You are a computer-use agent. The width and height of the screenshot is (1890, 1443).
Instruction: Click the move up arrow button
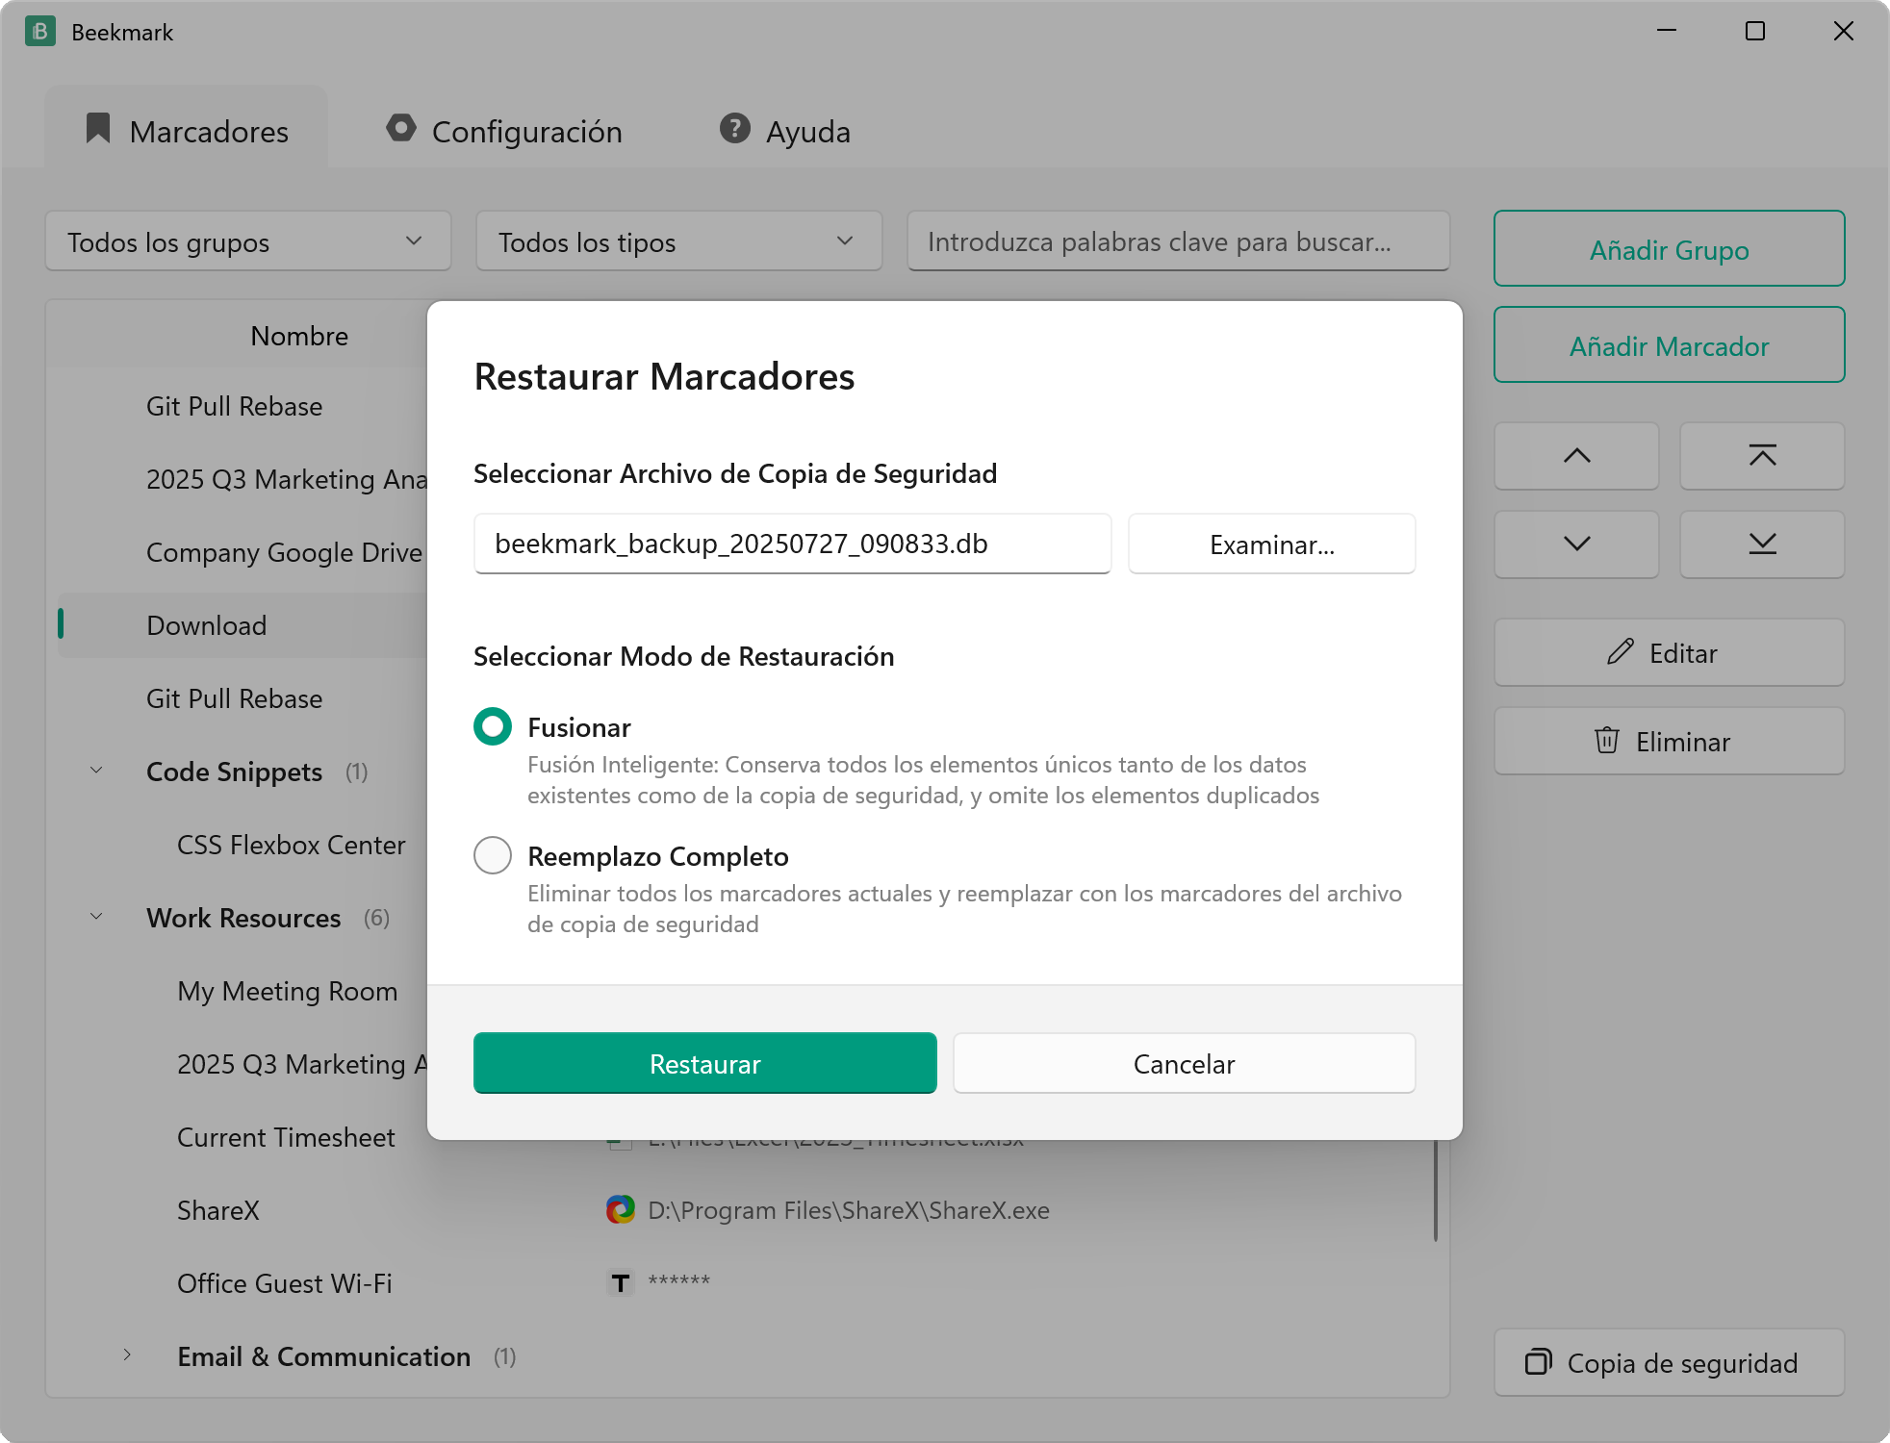(x=1576, y=456)
